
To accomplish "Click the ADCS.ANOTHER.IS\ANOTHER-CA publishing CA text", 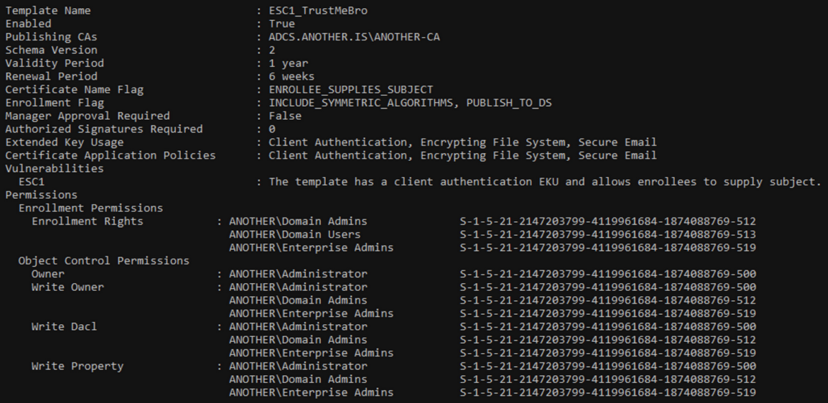I will (x=354, y=37).
